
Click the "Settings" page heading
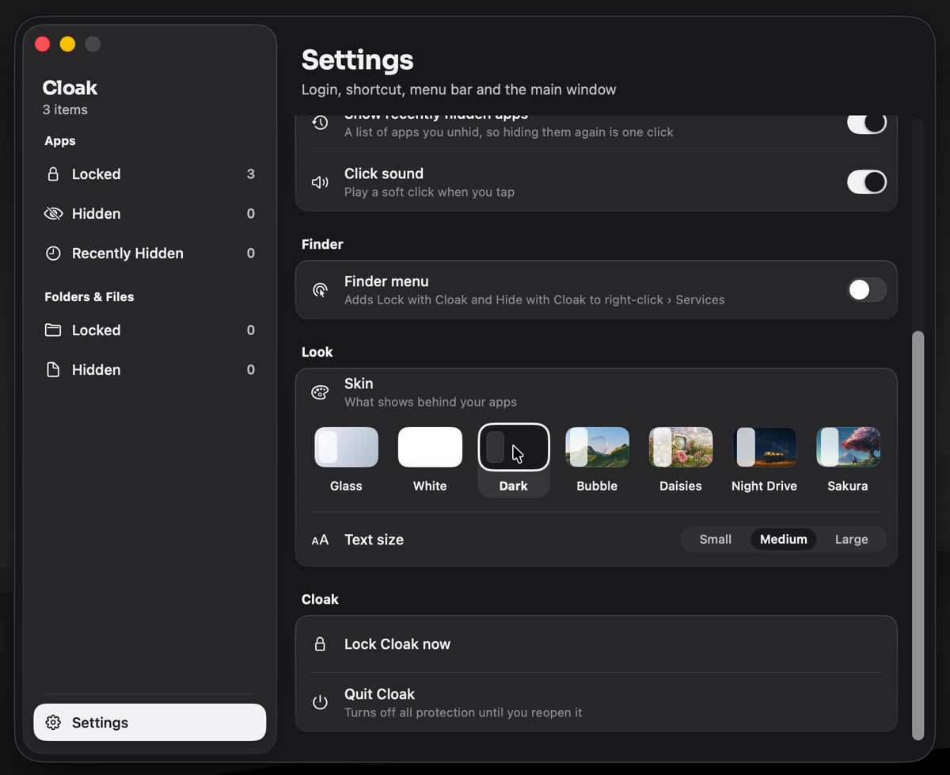click(358, 60)
